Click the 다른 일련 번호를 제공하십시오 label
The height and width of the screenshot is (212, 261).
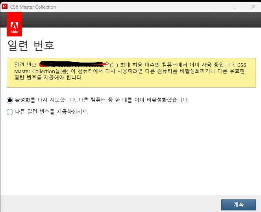(52, 112)
